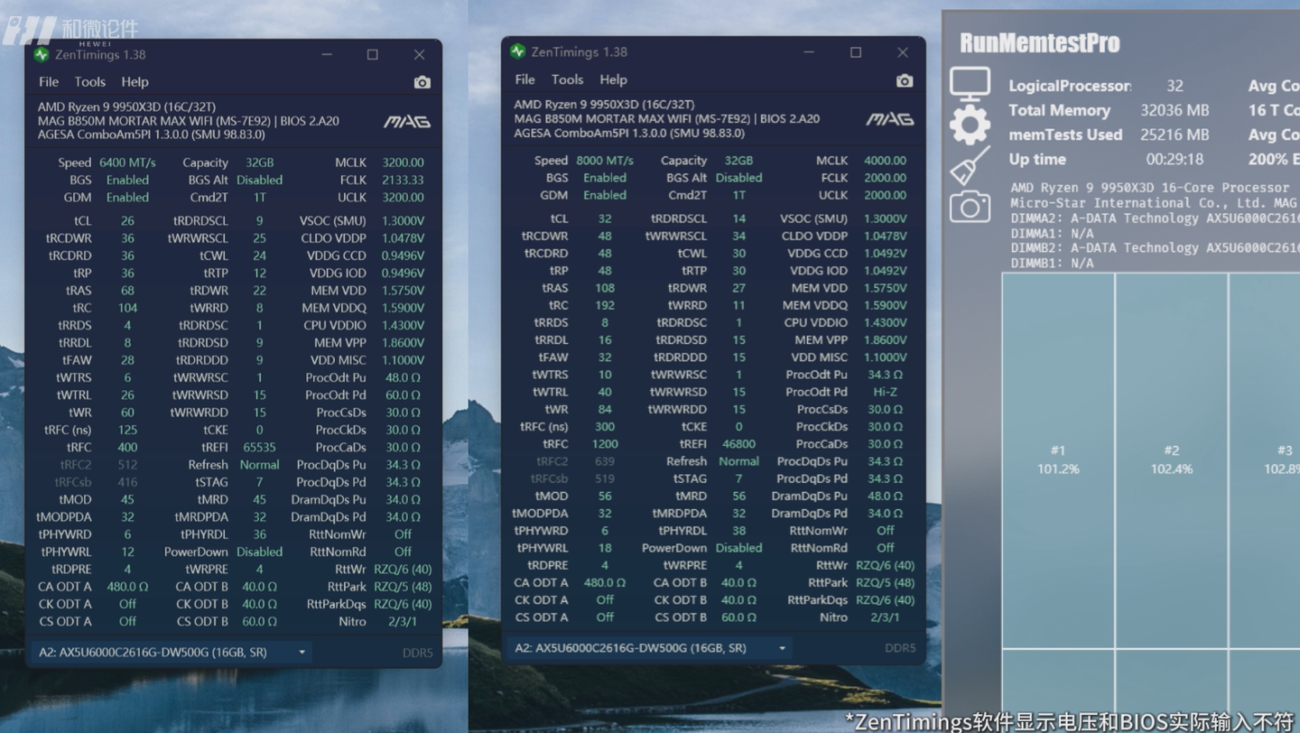Click the broom cleanup icon in RunMemtestPro

click(x=970, y=166)
